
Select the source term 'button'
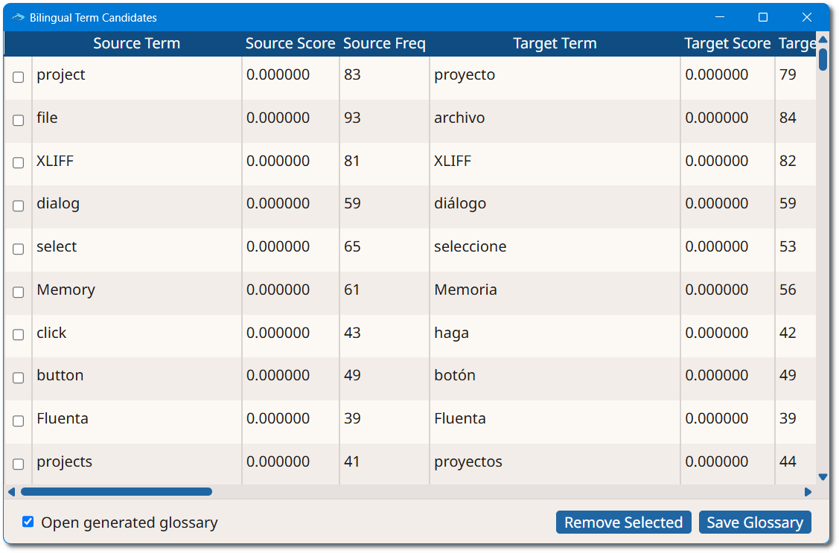tap(60, 375)
